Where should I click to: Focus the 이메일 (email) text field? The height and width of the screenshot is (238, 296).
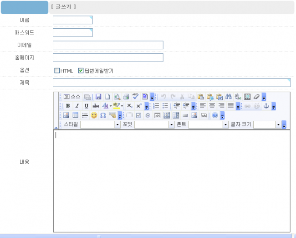click(x=108, y=45)
